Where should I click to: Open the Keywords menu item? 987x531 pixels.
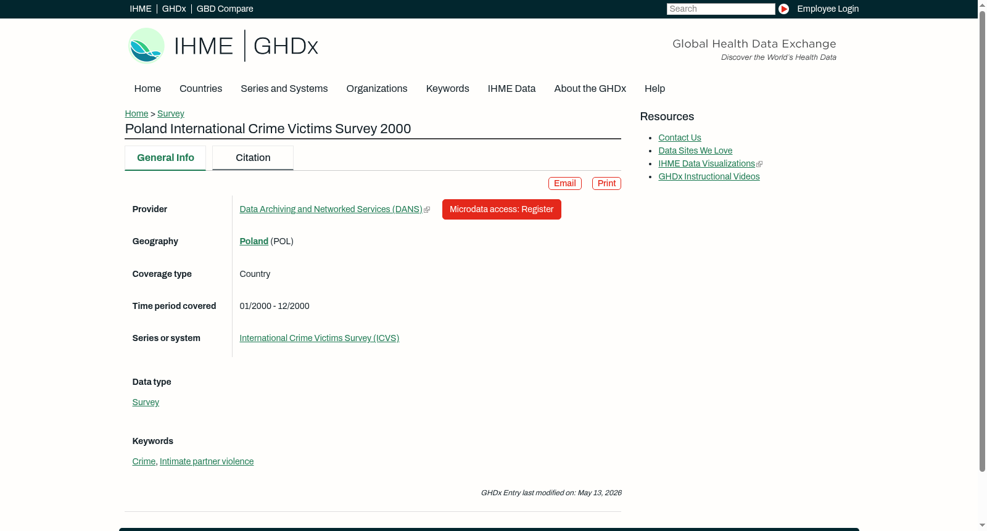(x=448, y=89)
